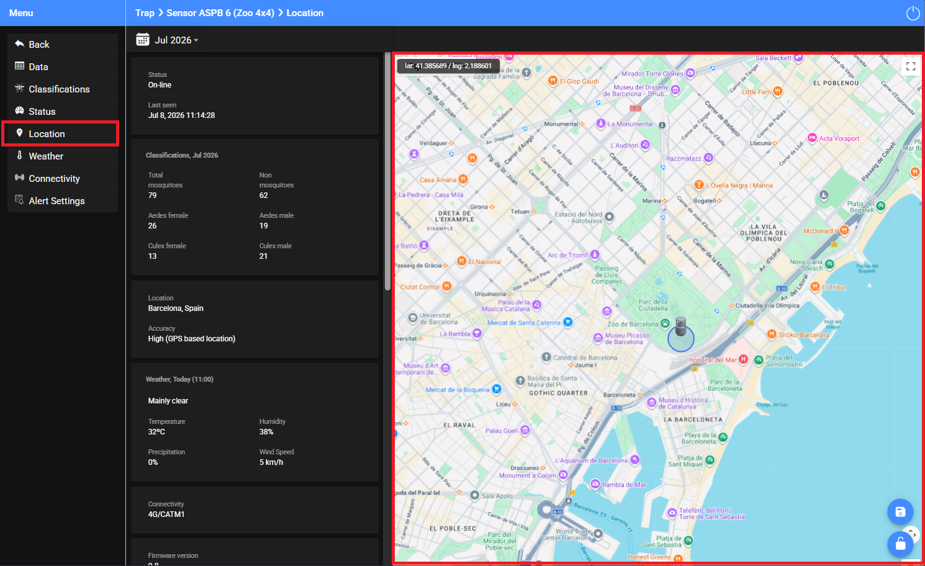Click the El Nacional restaurant pin

(461, 261)
